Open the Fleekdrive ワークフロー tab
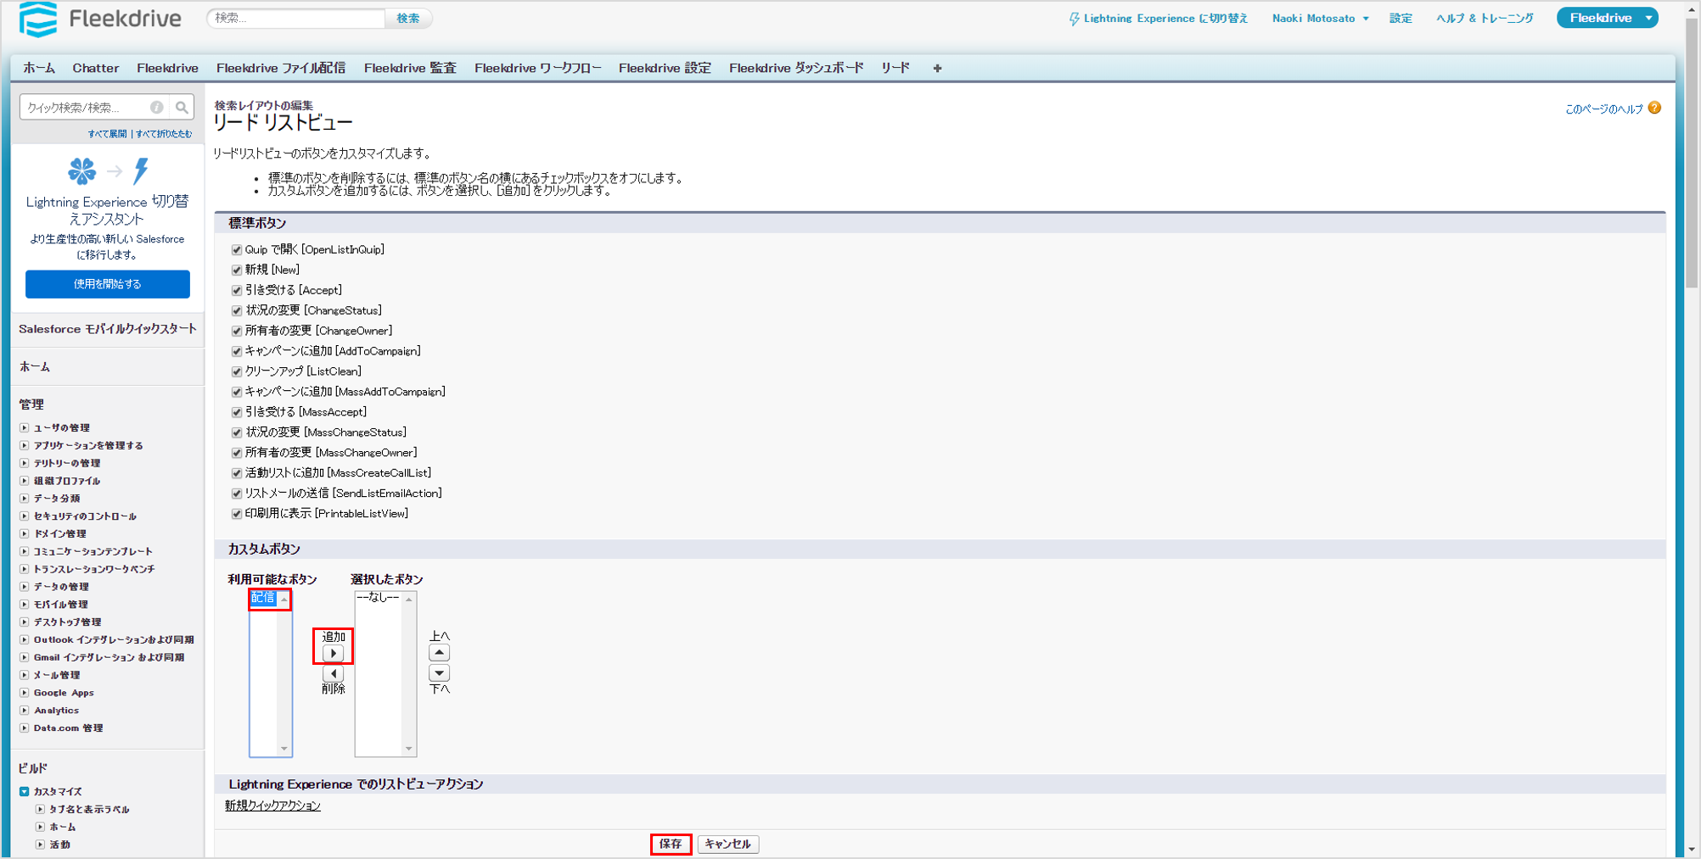This screenshot has height=859, width=1701. (x=537, y=68)
